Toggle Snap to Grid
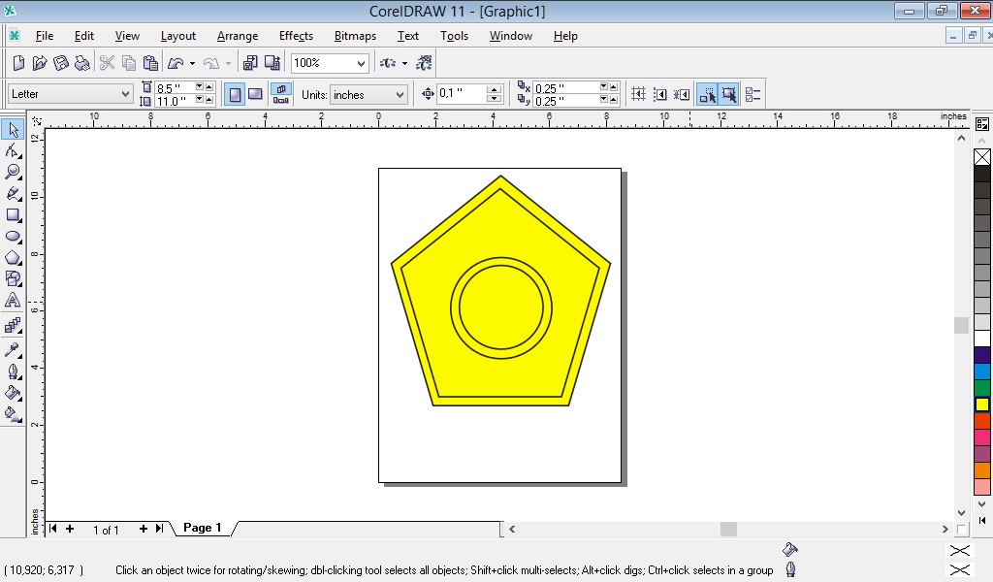 click(638, 94)
